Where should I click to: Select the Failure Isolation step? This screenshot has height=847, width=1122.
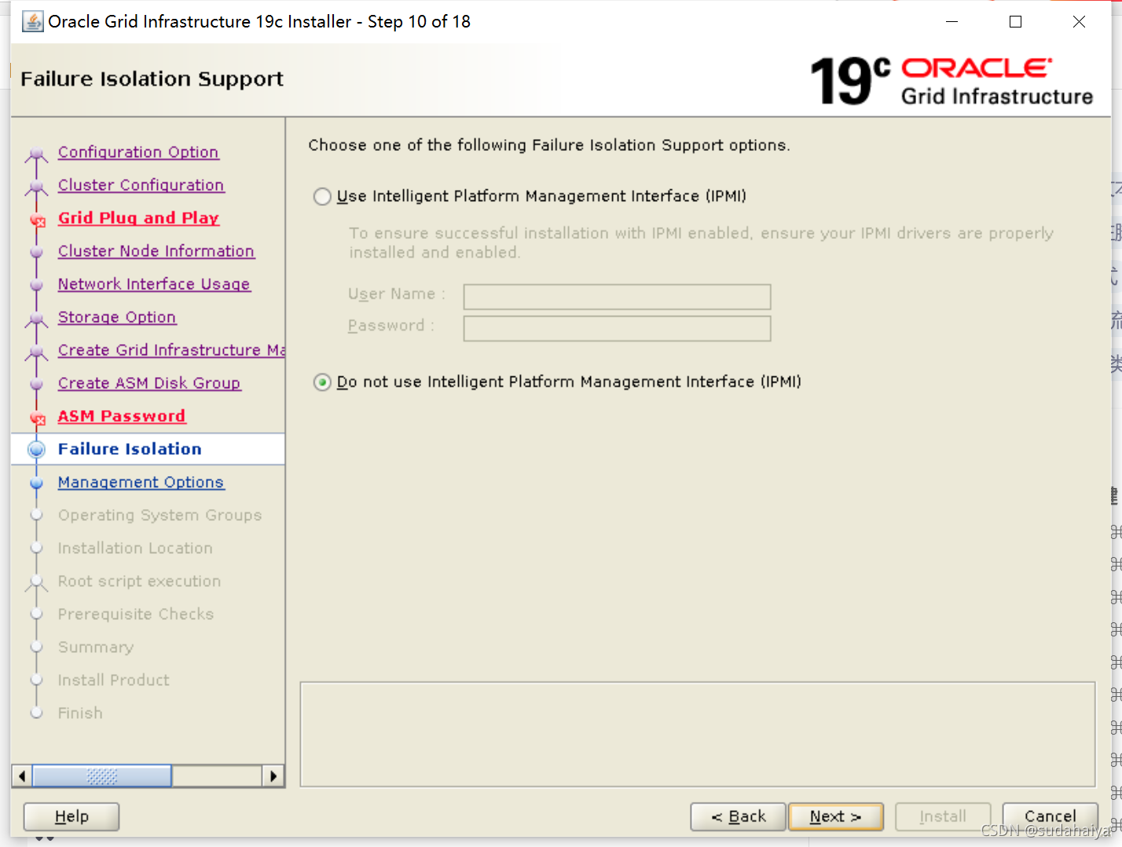[130, 449]
